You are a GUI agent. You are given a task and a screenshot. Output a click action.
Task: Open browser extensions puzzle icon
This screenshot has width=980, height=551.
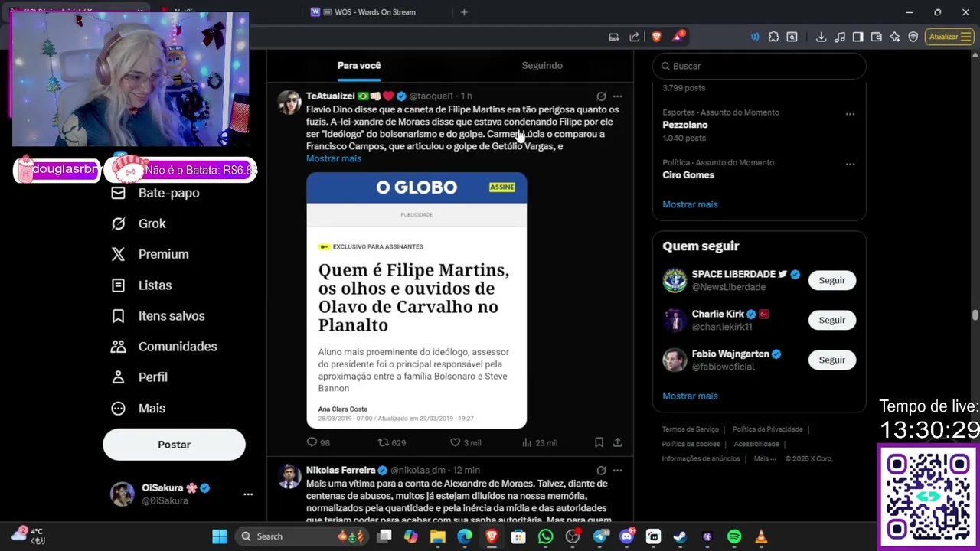773,37
